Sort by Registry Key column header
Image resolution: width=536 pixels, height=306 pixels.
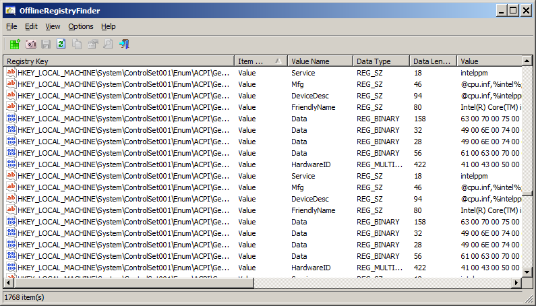click(x=119, y=61)
